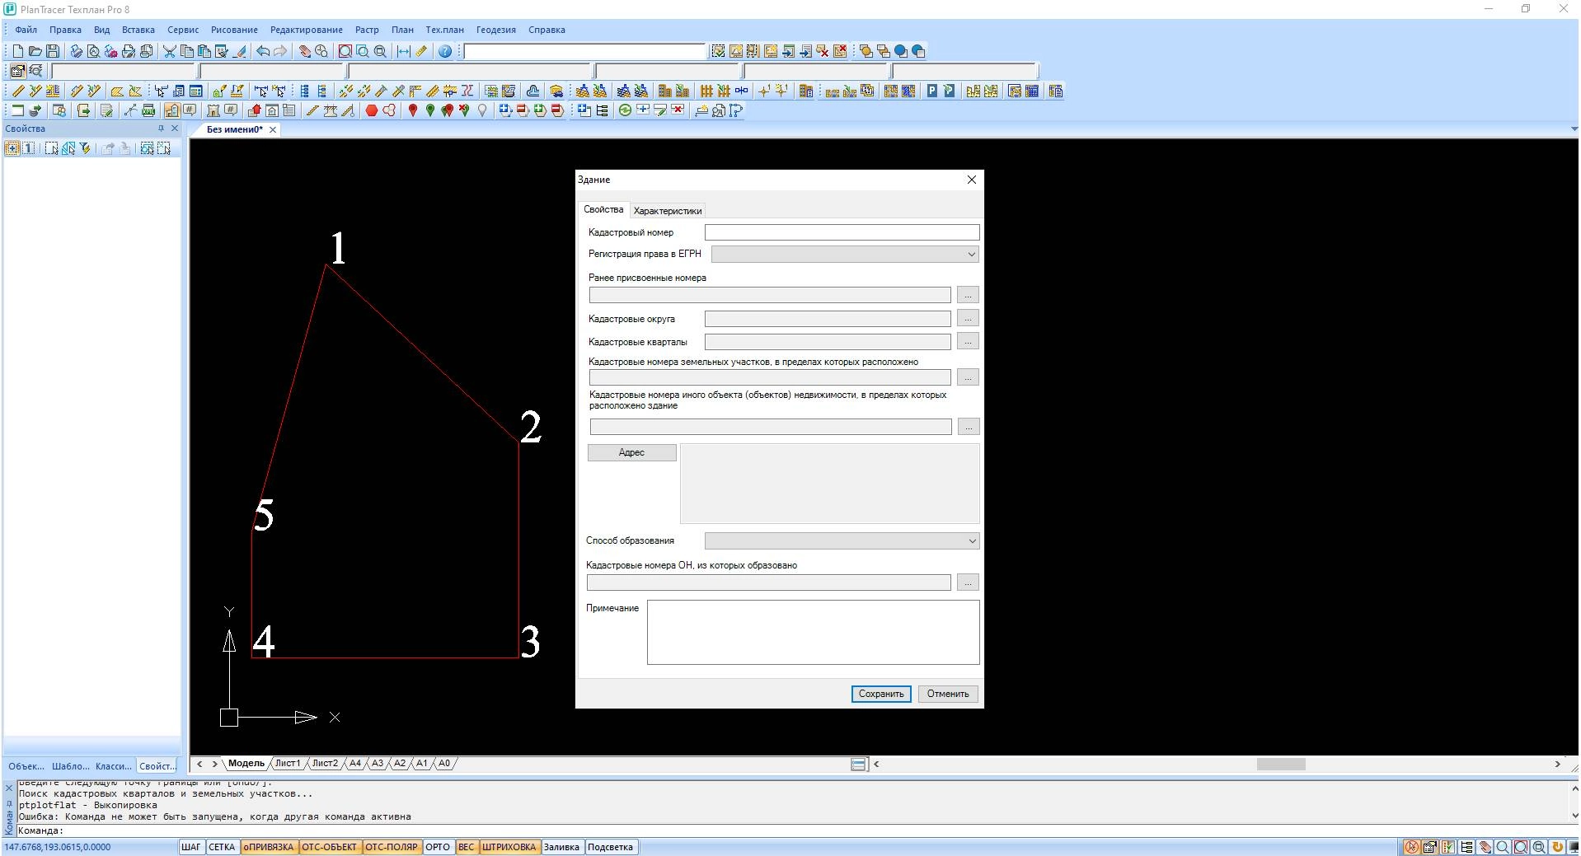The height and width of the screenshot is (856, 1581).
Task: Open the Рисование menu
Action: pos(234,30)
